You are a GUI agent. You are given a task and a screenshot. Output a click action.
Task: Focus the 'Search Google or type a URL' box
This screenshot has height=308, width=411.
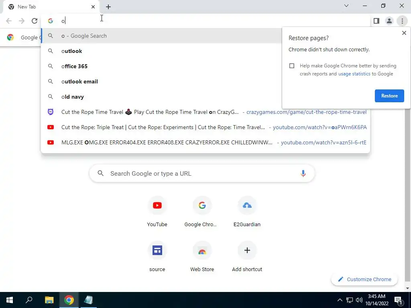[x=202, y=173]
